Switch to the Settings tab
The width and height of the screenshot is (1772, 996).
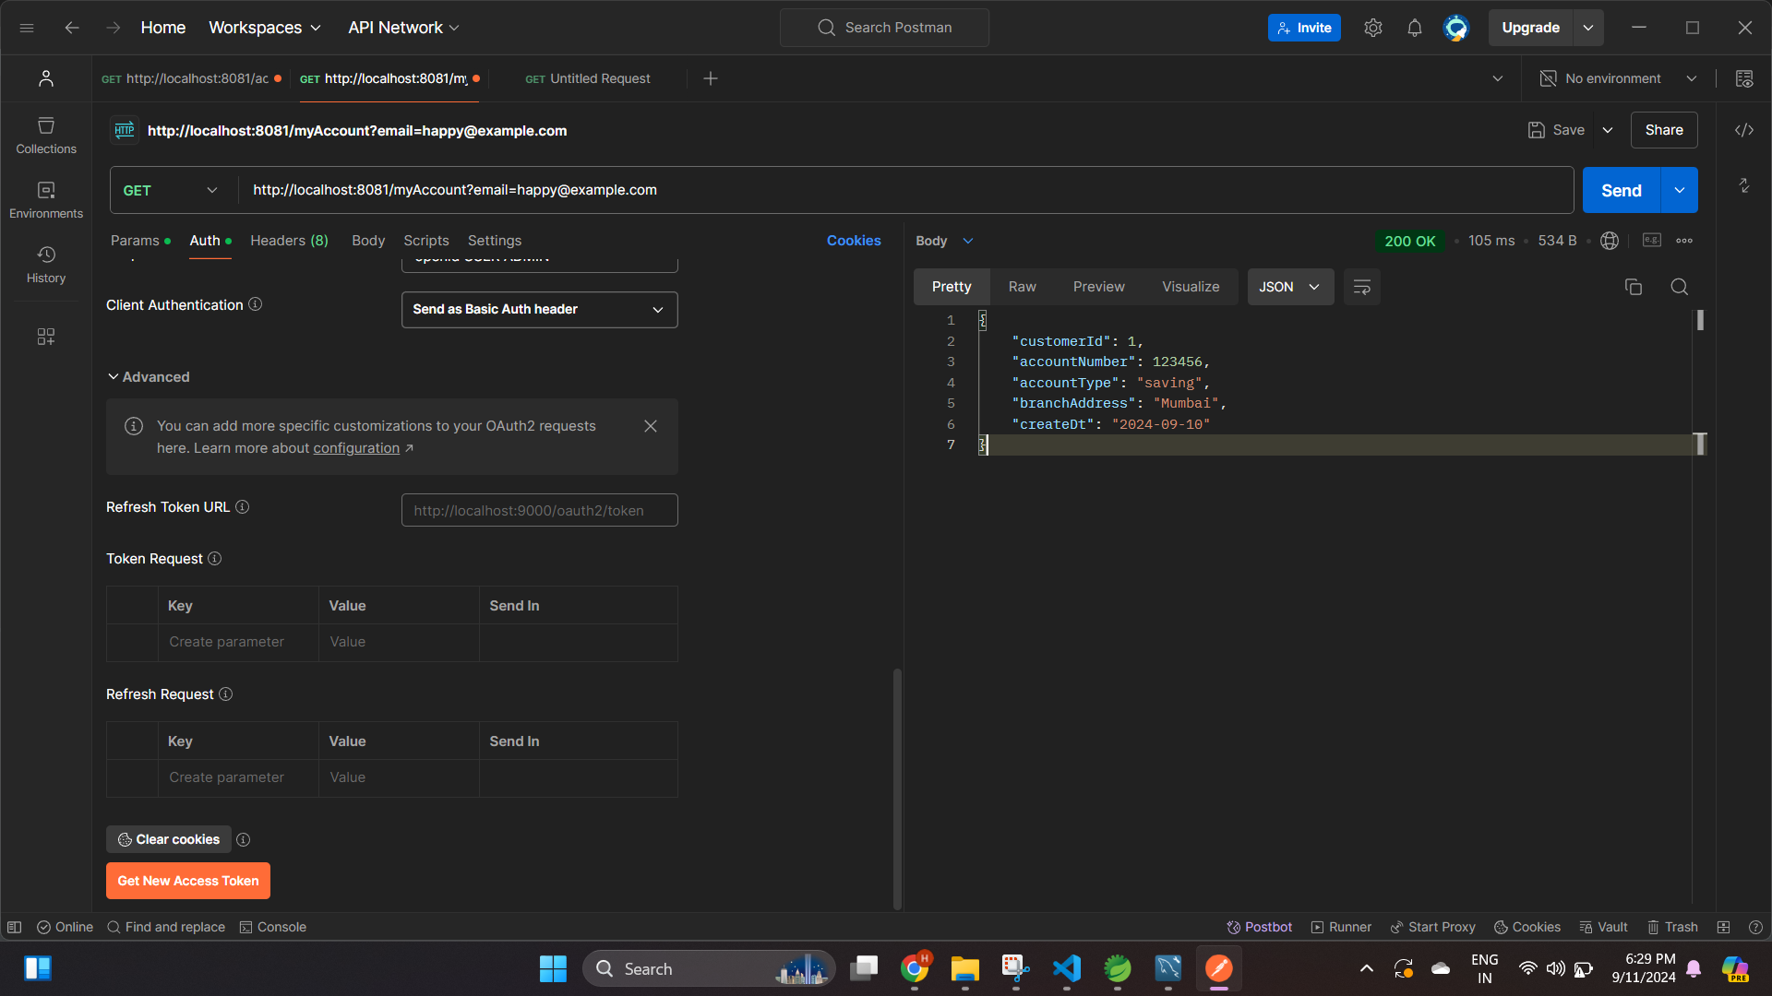pos(495,241)
